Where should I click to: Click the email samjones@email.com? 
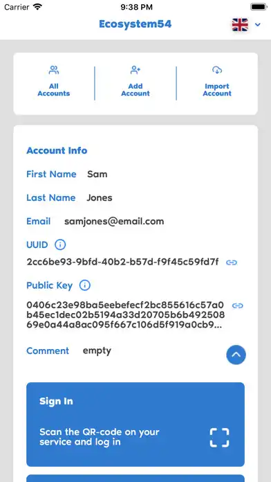click(114, 222)
